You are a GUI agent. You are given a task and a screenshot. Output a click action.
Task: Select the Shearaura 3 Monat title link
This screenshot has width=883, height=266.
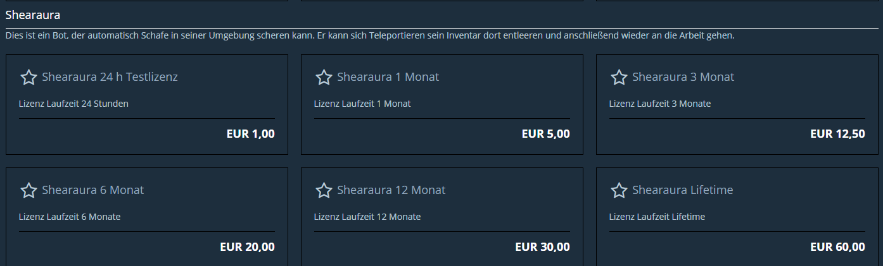click(683, 77)
